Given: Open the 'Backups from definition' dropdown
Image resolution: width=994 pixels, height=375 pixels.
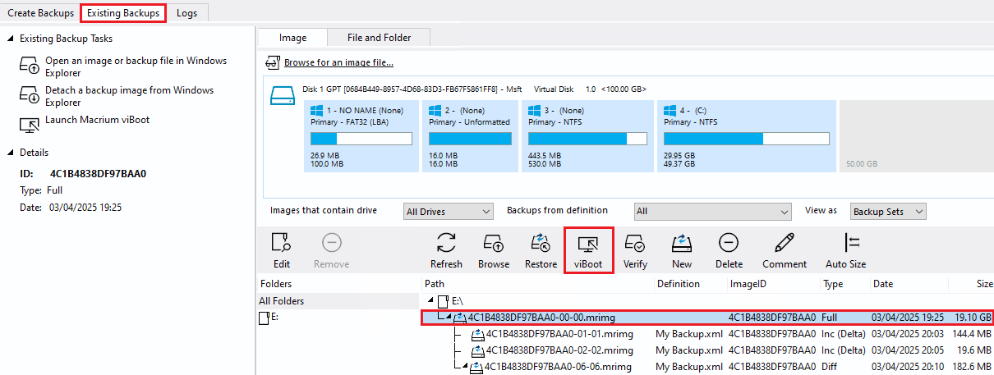Looking at the screenshot, I should (x=712, y=212).
